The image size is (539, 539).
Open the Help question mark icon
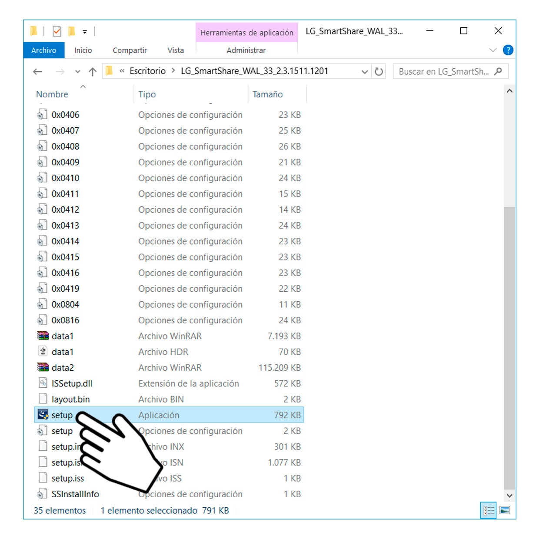click(x=508, y=50)
